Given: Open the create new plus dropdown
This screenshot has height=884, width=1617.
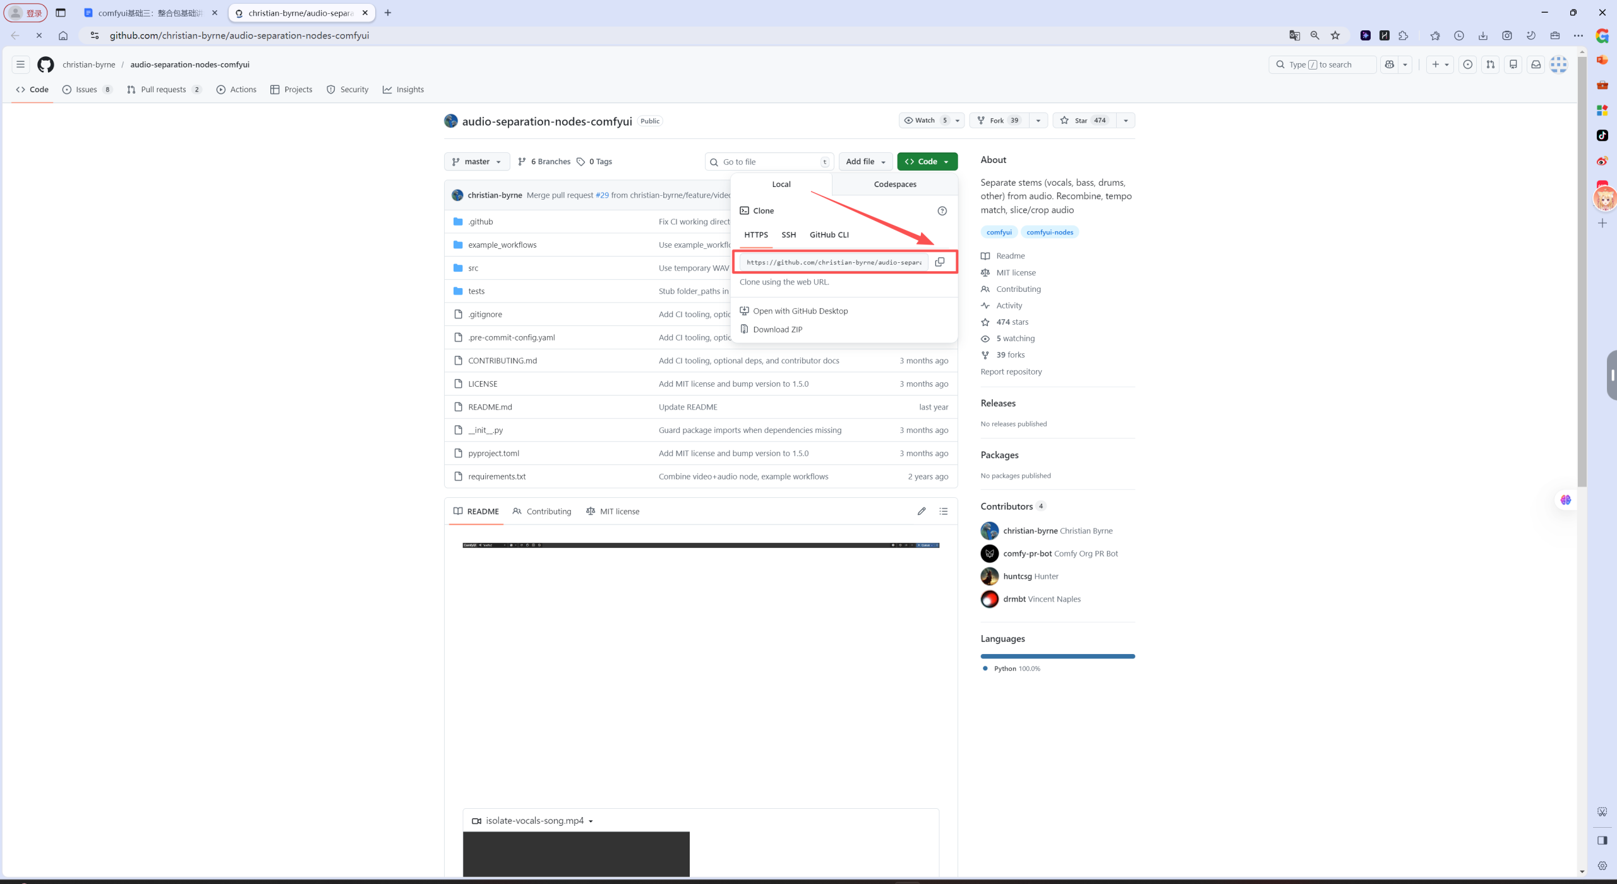Looking at the screenshot, I should (x=1440, y=64).
